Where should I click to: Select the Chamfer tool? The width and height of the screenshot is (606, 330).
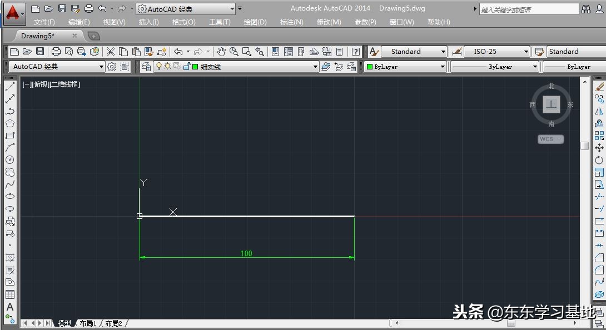coord(599,258)
